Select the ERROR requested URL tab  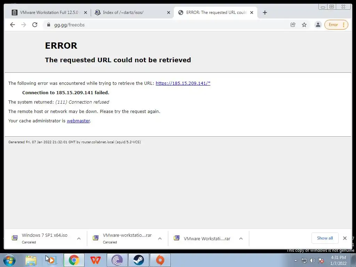point(216,13)
